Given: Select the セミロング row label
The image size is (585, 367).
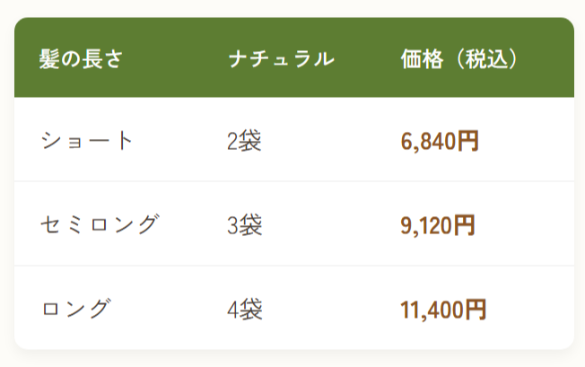Looking at the screenshot, I should (x=100, y=225).
